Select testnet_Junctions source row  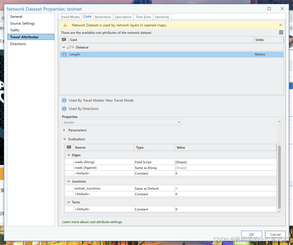104,188
